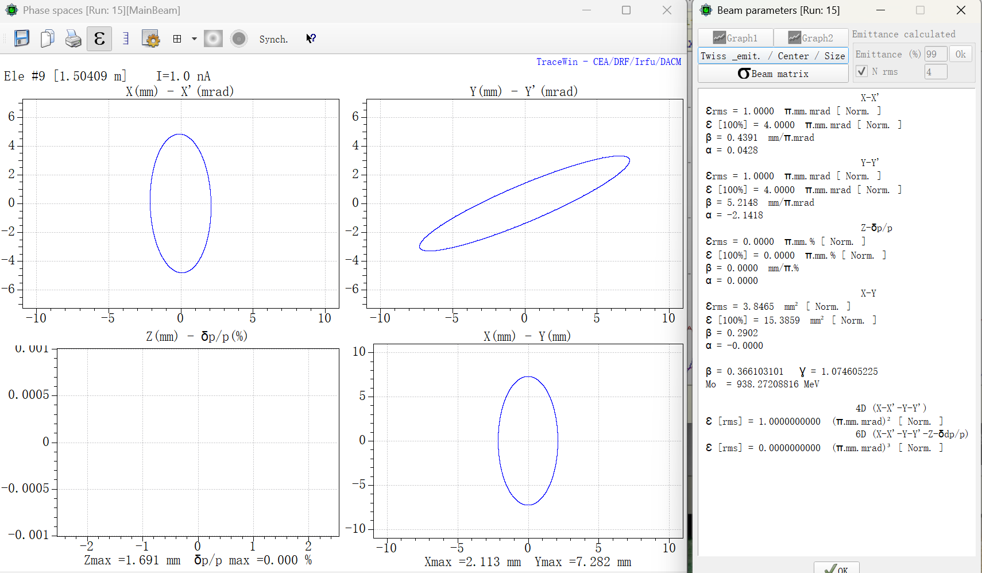Open plot settings with gear icon
Image resolution: width=982 pixels, height=573 pixels.
tap(151, 39)
